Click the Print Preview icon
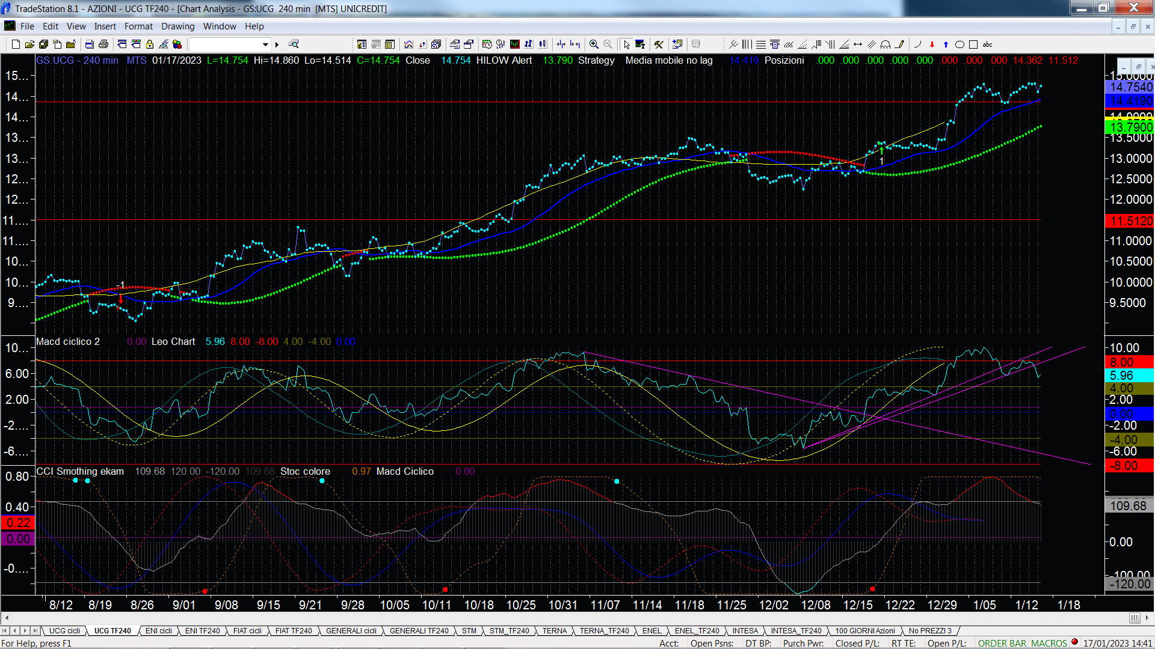 [x=90, y=44]
